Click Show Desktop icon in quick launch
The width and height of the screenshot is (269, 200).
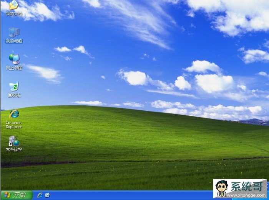(x=48, y=195)
